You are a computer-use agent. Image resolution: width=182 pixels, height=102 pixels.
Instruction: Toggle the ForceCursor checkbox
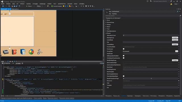(x=124, y=49)
